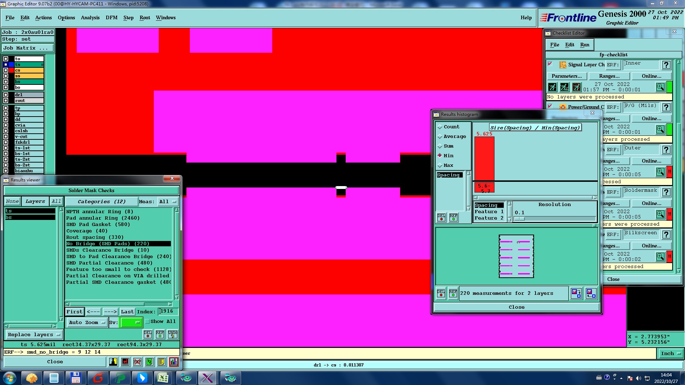The image size is (685, 385).
Task: Uncheck the Signal Layer check checkbox
Action: (x=550, y=64)
